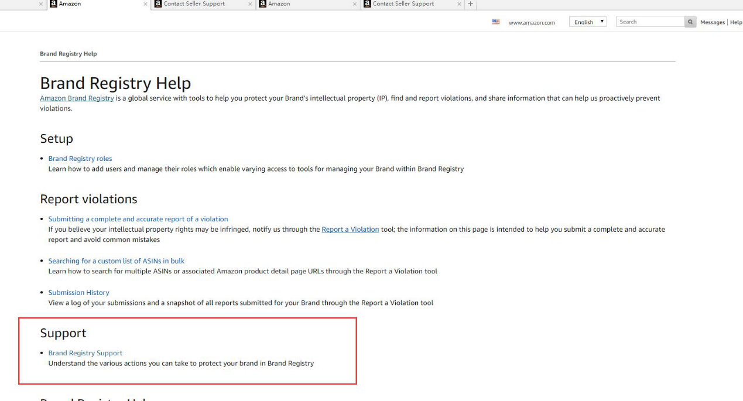Close the active first Amazon tab

click(x=145, y=4)
